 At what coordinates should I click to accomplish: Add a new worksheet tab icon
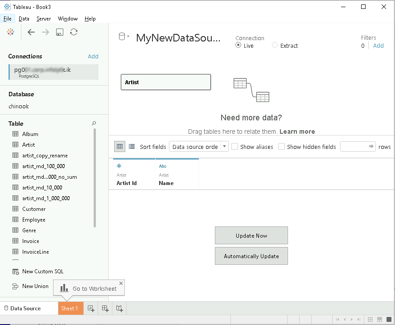(91, 309)
